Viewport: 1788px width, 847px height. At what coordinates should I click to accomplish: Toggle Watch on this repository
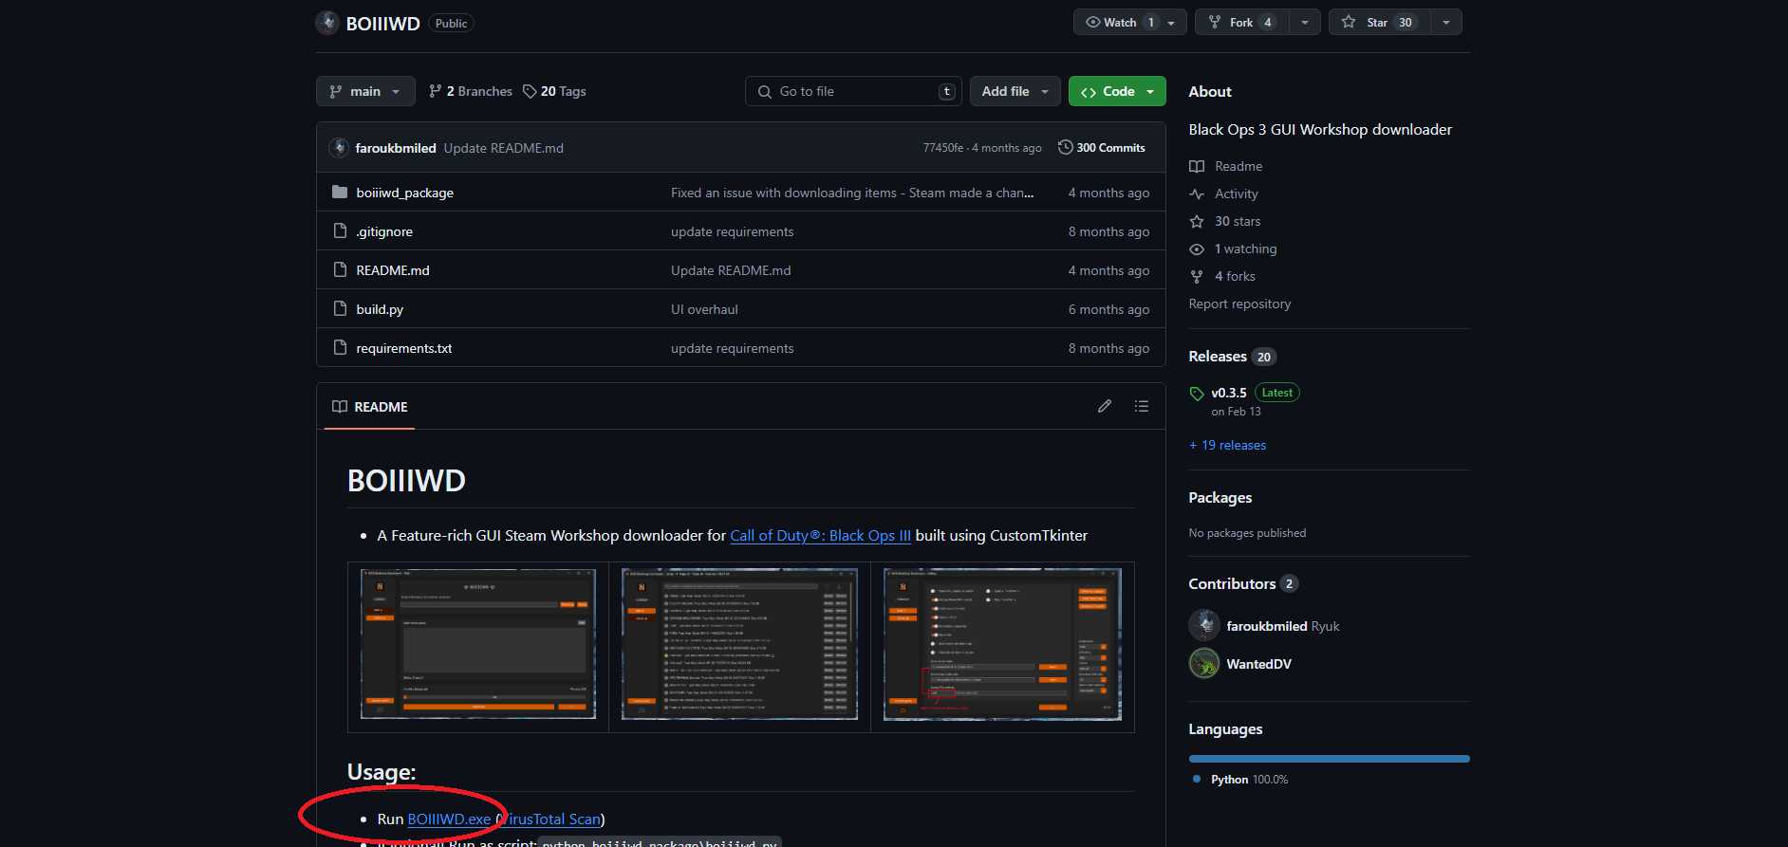1120,23
